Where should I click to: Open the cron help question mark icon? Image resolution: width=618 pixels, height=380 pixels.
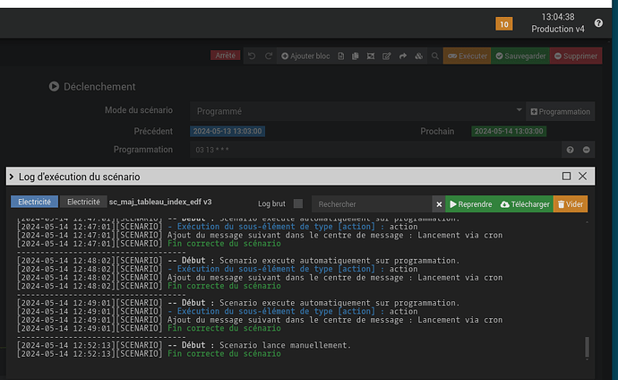(x=570, y=150)
